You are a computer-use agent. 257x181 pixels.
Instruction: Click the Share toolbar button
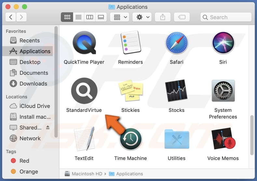(163, 17)
